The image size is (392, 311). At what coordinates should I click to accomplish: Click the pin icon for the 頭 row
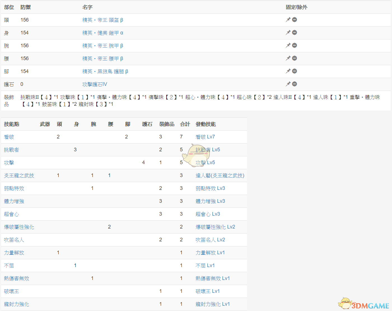[x=288, y=20]
